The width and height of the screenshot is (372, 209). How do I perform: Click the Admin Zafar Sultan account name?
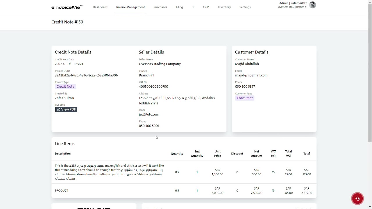[x=293, y=3]
